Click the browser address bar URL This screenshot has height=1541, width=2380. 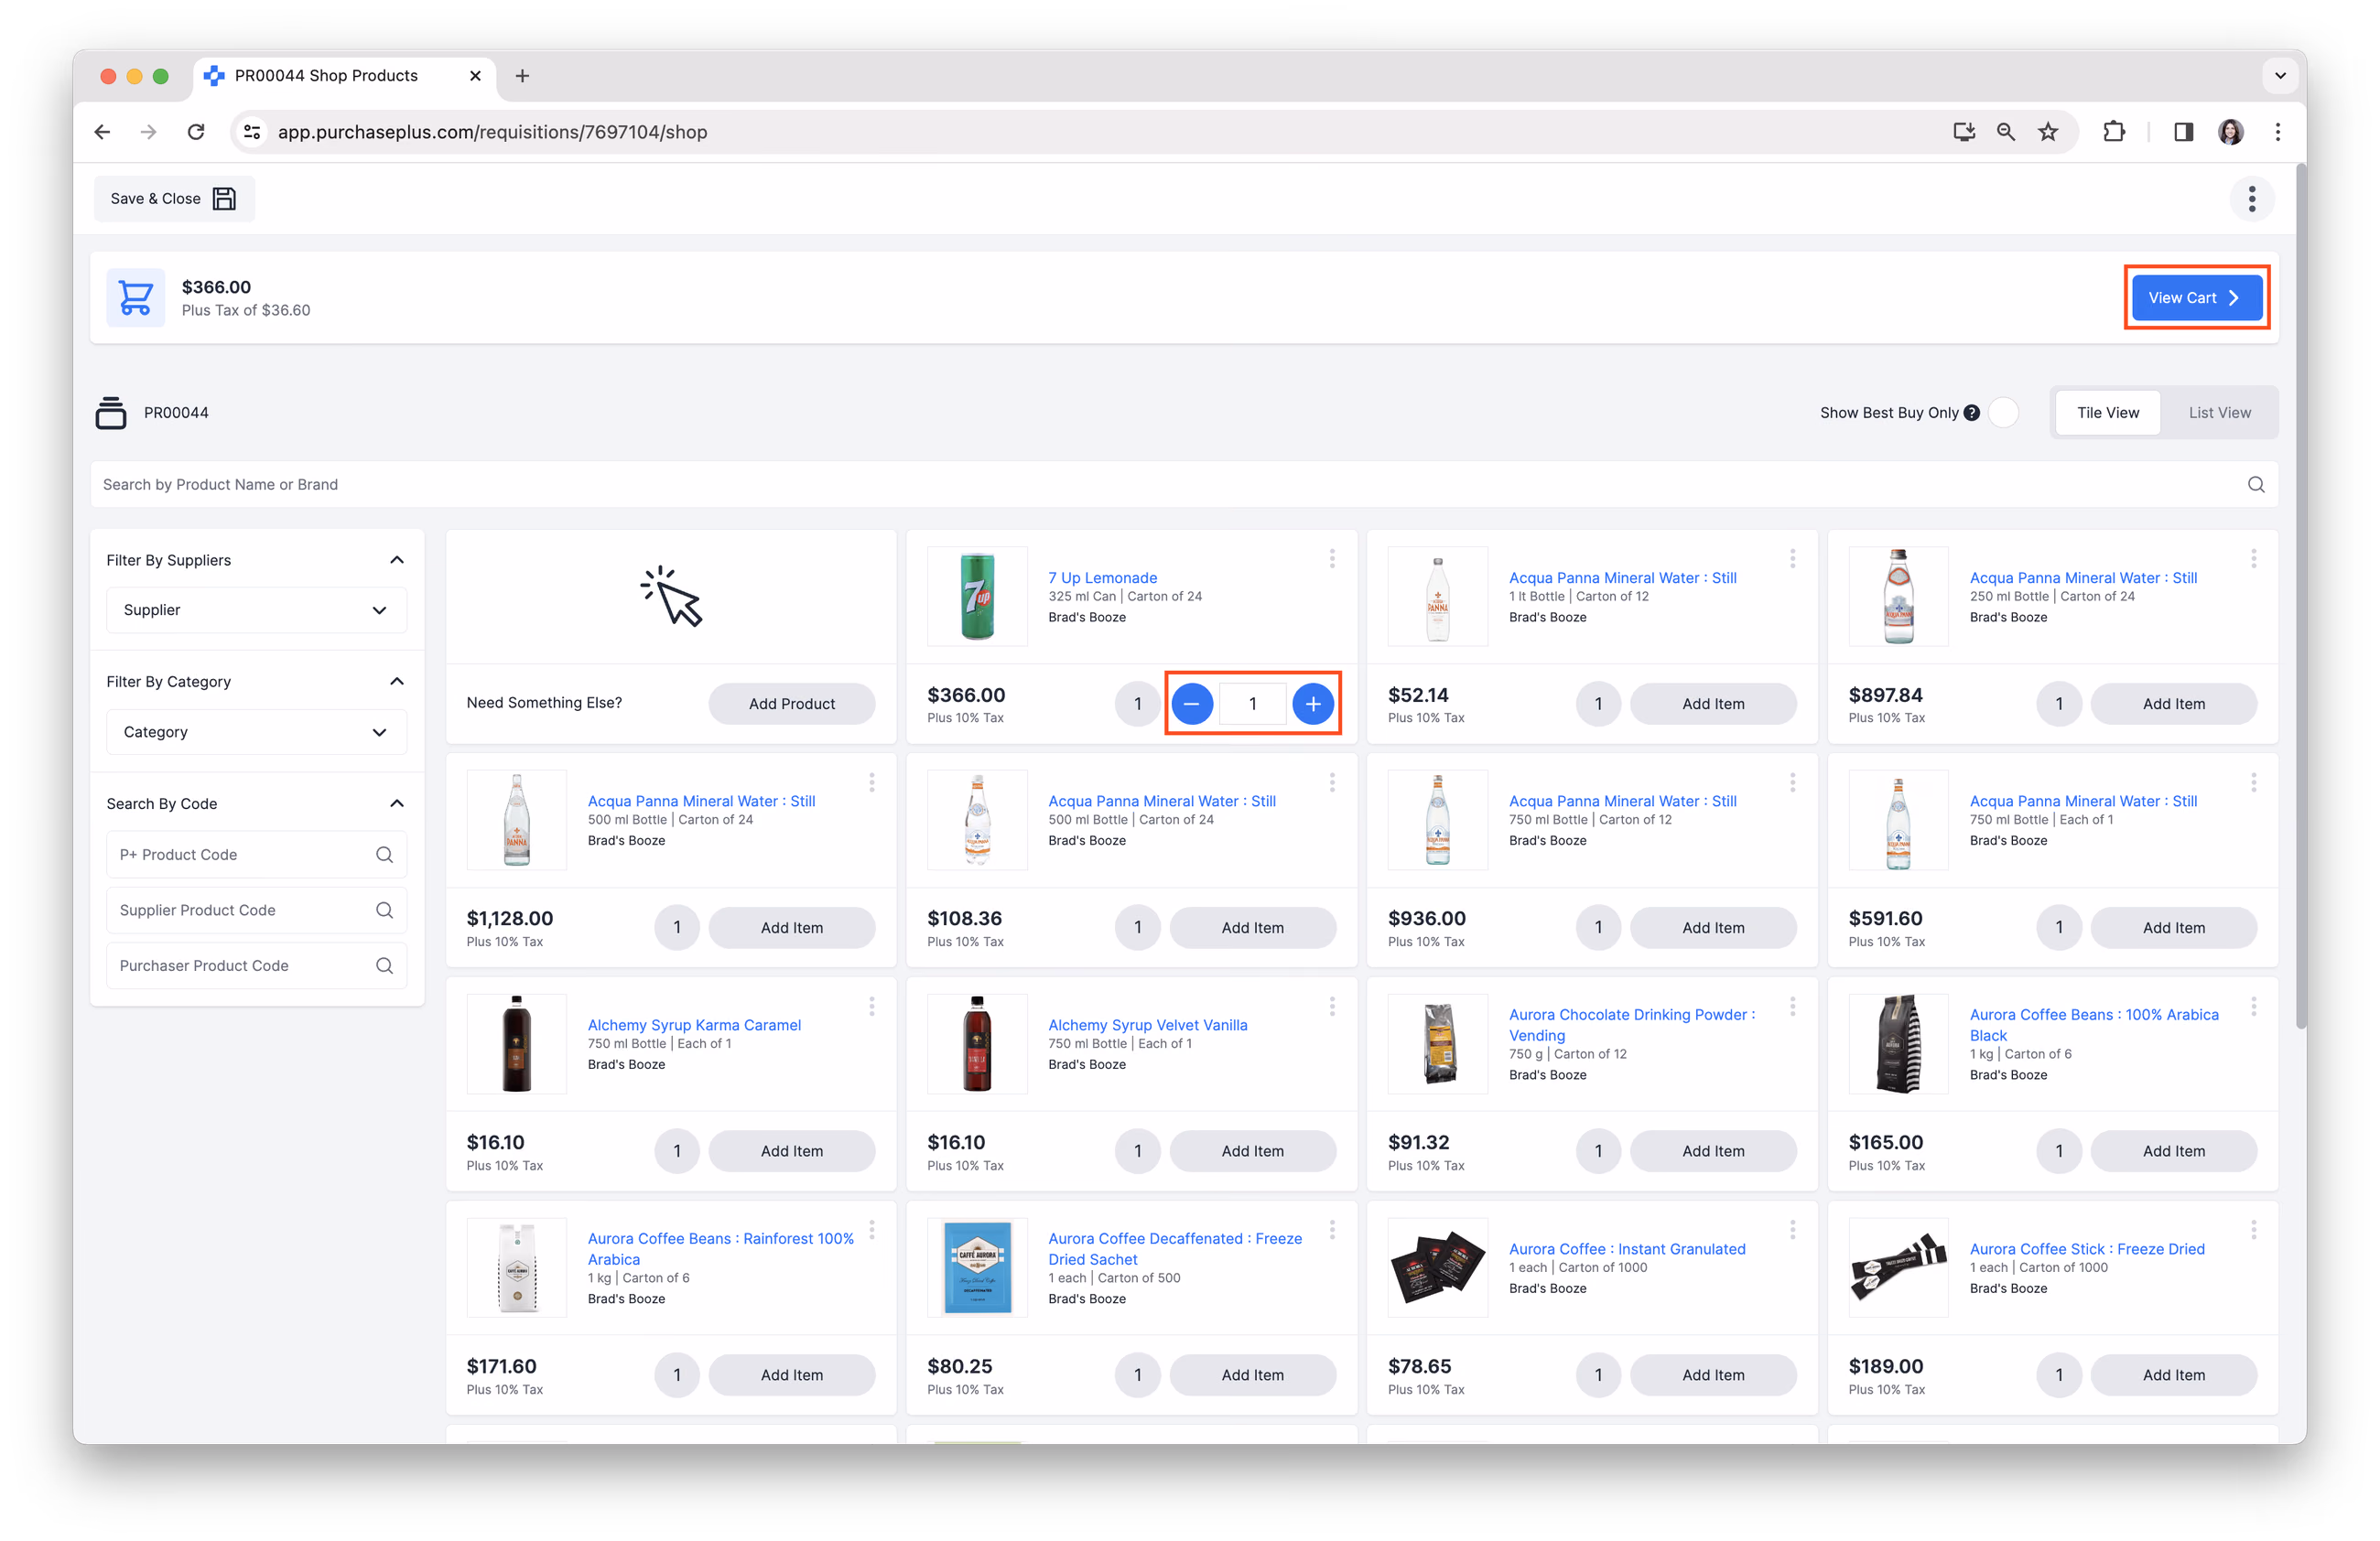492,132
